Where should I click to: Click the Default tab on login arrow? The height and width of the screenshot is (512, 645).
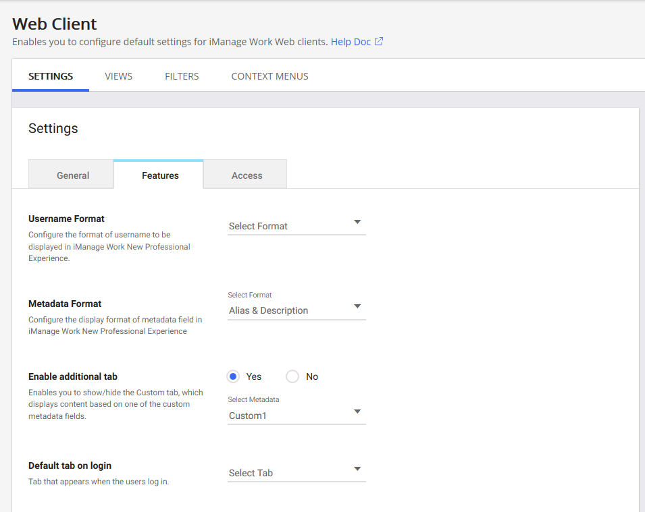[357, 470]
